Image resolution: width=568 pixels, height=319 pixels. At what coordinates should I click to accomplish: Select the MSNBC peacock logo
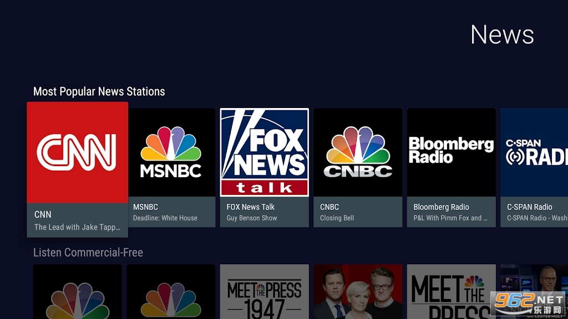[171, 152]
